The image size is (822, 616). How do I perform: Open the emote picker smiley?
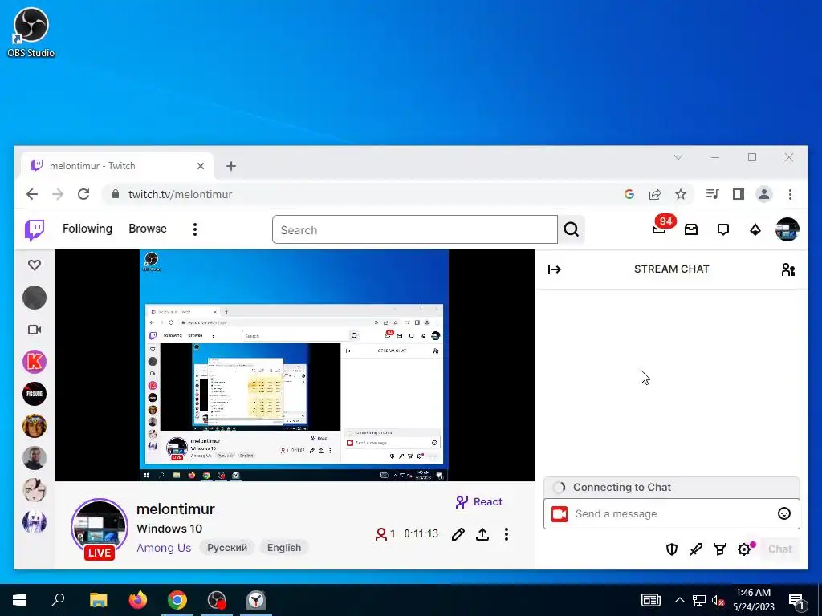point(783,514)
